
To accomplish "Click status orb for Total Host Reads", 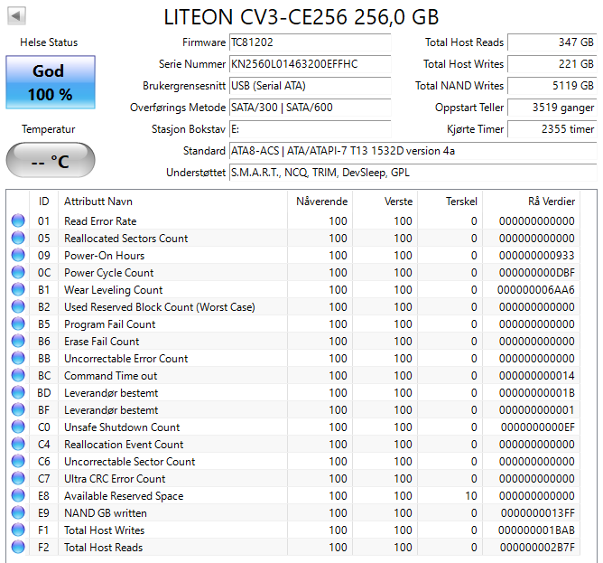I will tap(18, 547).
